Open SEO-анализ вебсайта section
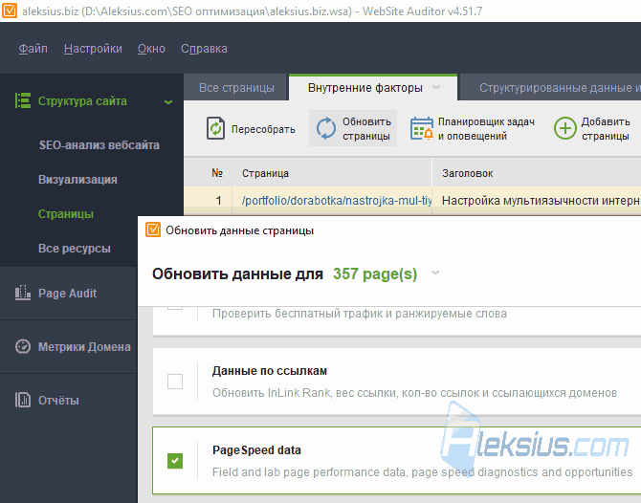The width and height of the screenshot is (641, 503). pos(99,145)
